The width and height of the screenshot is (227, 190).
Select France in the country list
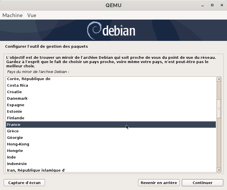click(14, 125)
